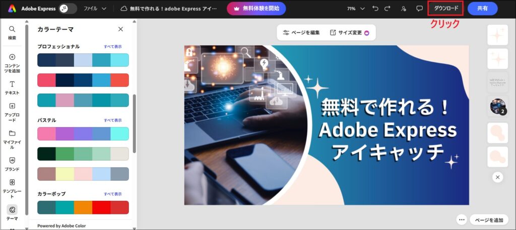Image resolution: width=516 pixels, height=230 pixels.
Task: Select the テキスト tool in sidebar
Action: [12, 88]
